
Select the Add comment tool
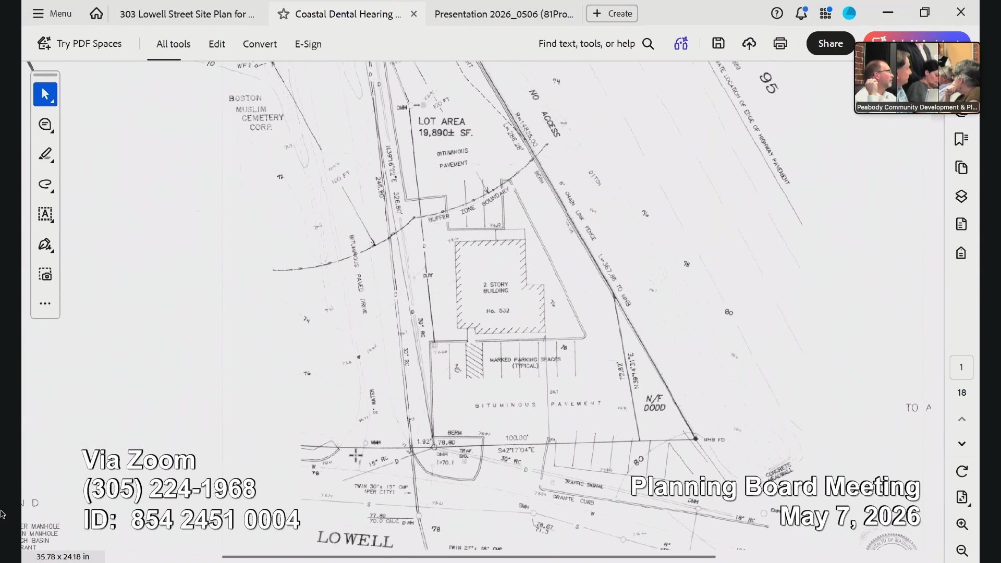[45, 125]
